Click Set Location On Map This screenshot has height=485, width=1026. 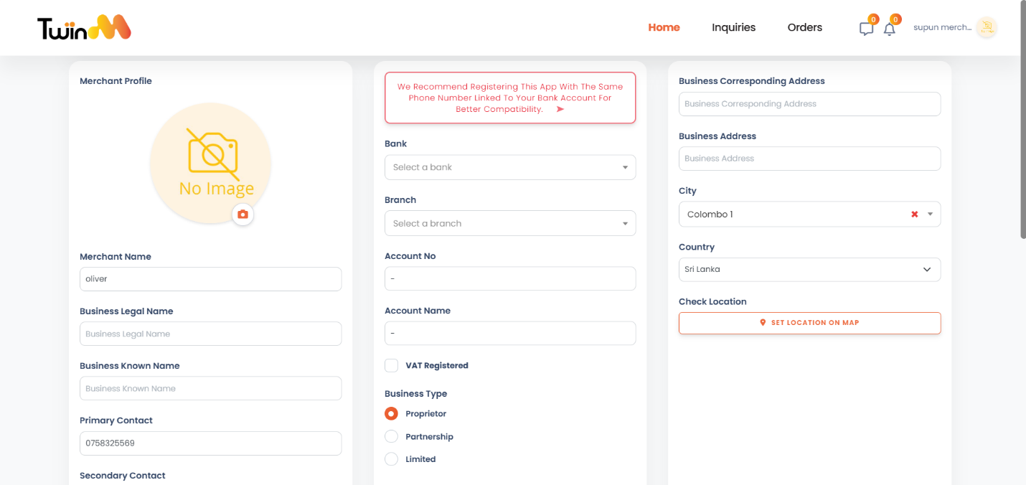(809, 323)
